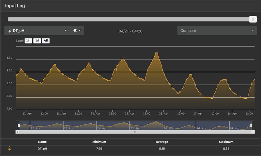Click the Minimum column header
Viewport: 261px width, 156px height.
click(x=99, y=142)
